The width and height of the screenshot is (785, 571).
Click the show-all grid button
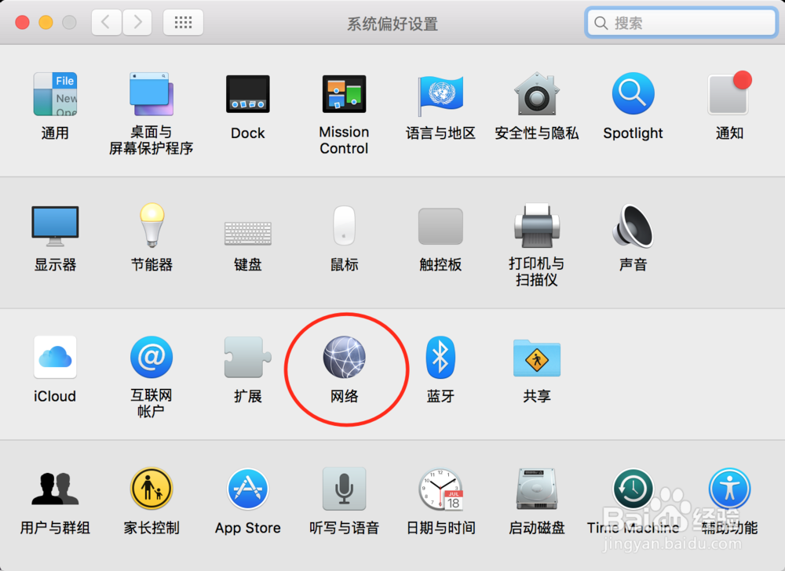pos(183,23)
